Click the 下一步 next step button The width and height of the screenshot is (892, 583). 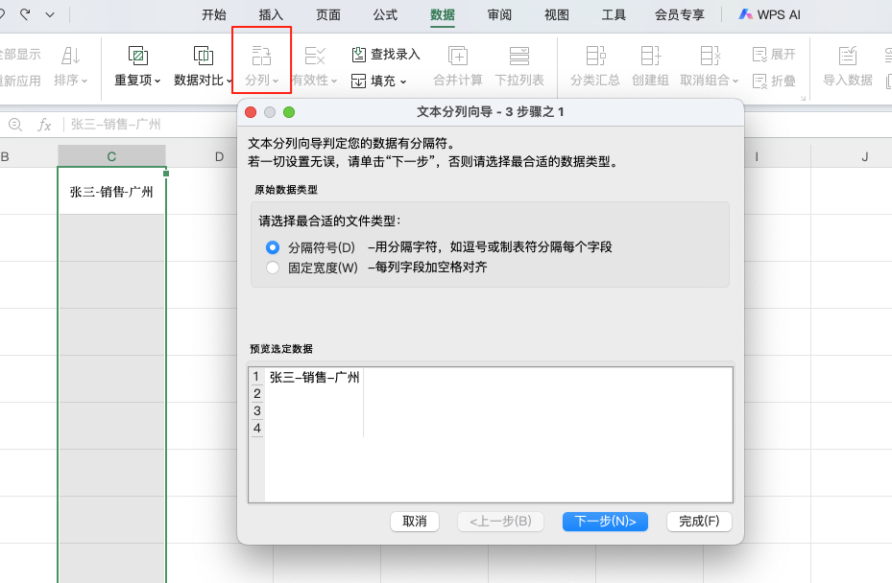(x=605, y=522)
